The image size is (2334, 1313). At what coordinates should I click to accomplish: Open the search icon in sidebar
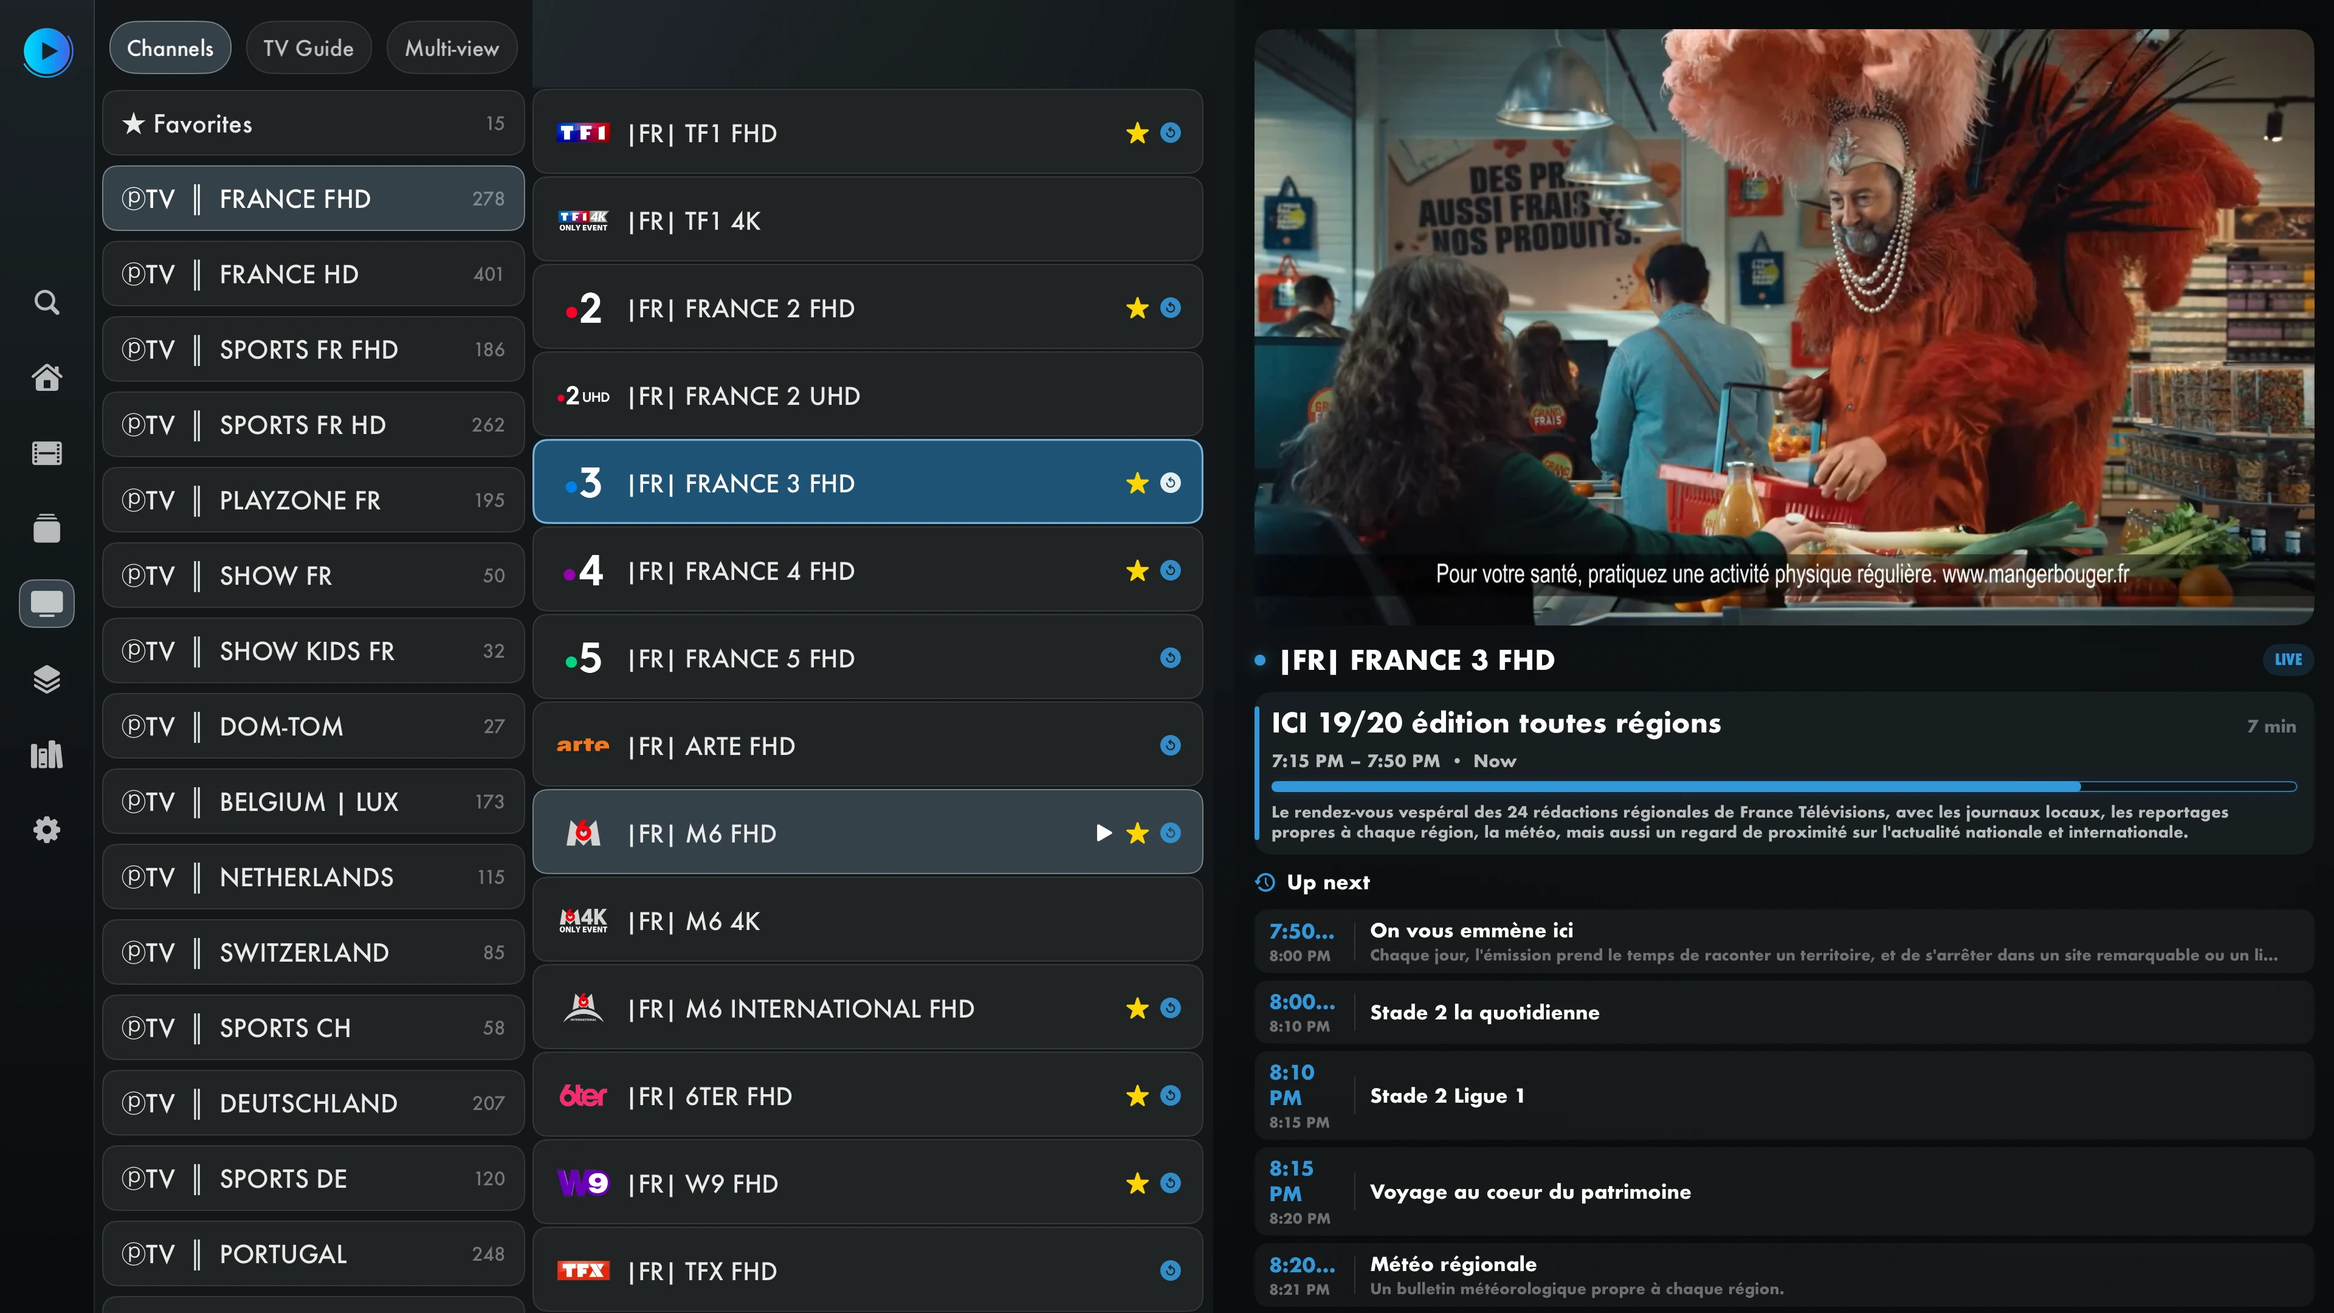click(47, 302)
